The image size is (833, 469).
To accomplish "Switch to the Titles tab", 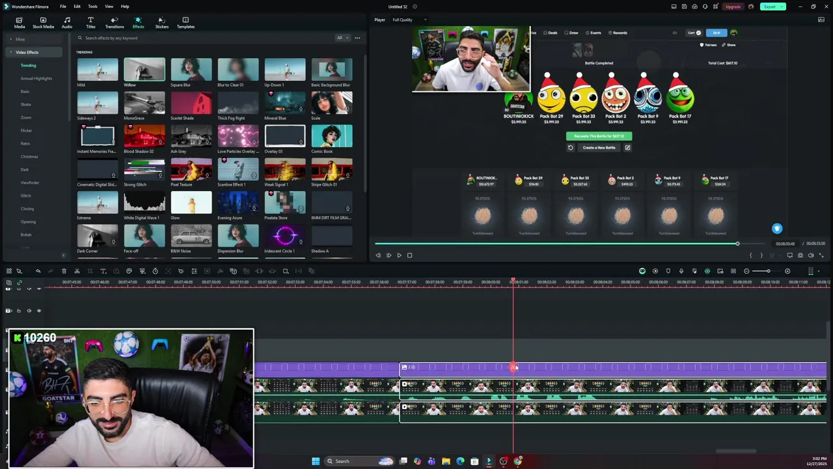I will coord(90,23).
